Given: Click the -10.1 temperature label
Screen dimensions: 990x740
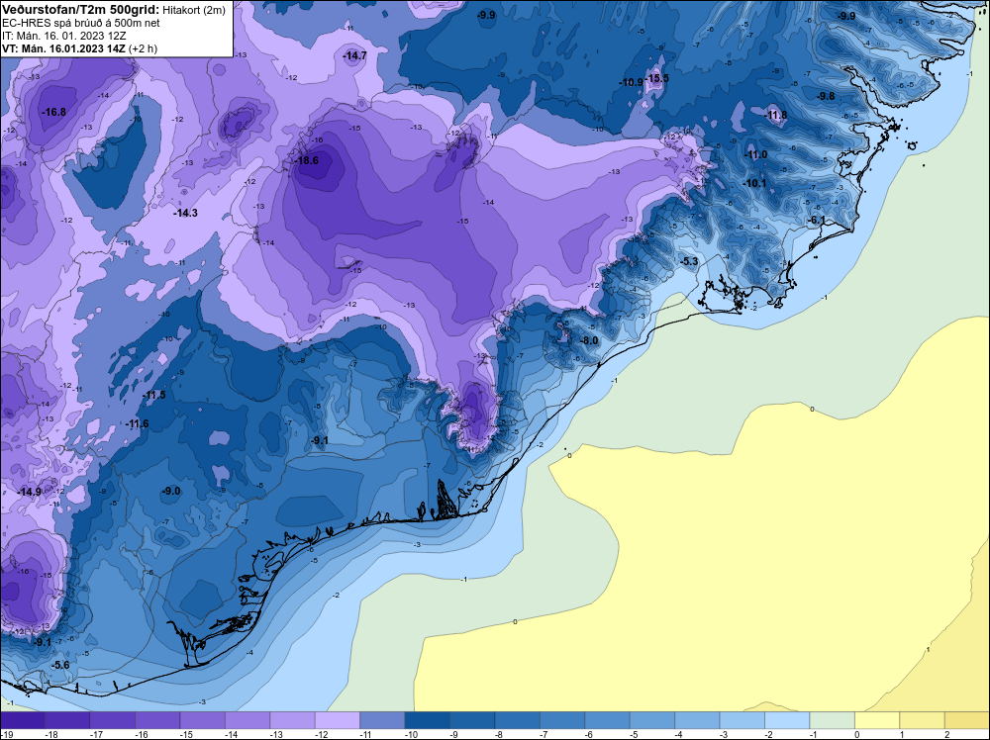Looking at the screenshot, I should click(x=753, y=183).
